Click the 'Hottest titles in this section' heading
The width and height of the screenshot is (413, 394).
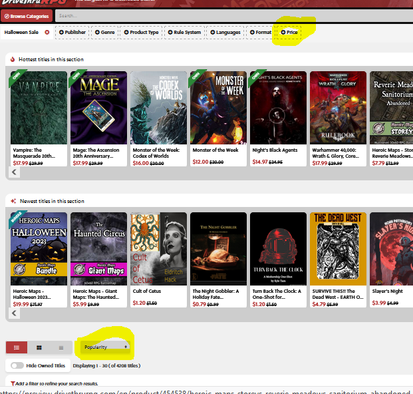tap(51, 59)
